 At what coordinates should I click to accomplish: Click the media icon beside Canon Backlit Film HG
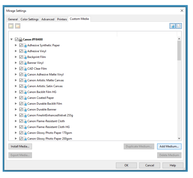tap(25, 92)
